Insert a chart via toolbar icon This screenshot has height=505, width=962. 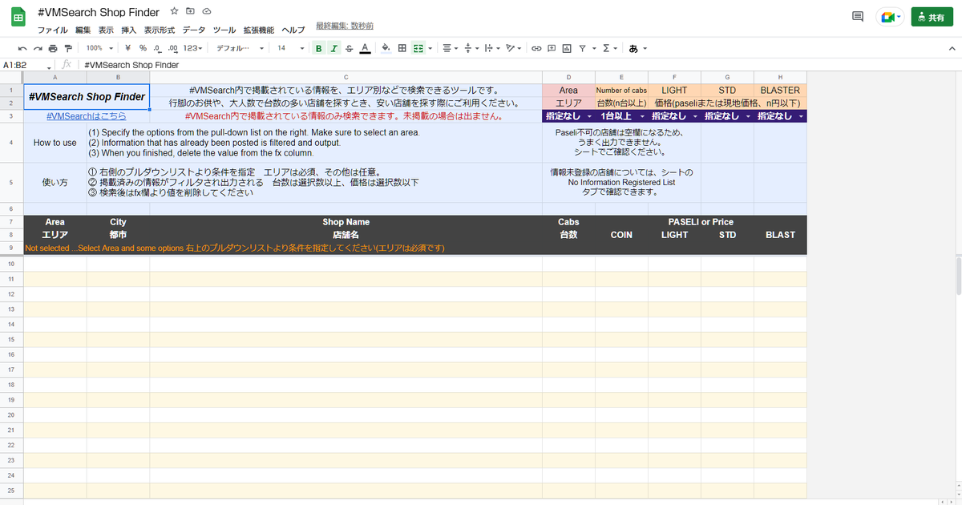point(567,48)
